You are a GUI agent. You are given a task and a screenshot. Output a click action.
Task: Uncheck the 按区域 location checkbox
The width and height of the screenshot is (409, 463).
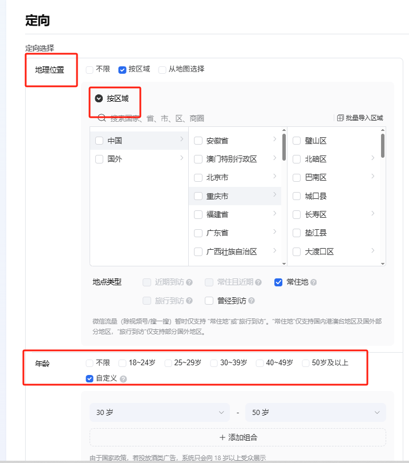(x=122, y=70)
